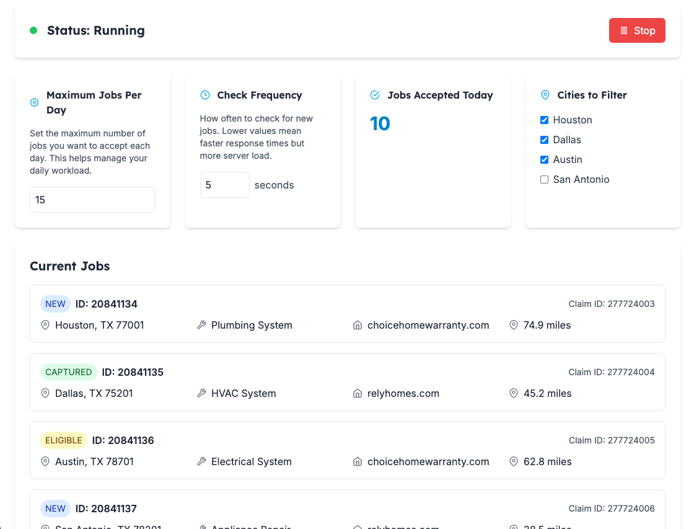Click the location pin icon beside Houston, TX 77001
The height and width of the screenshot is (529, 694).
pos(45,325)
